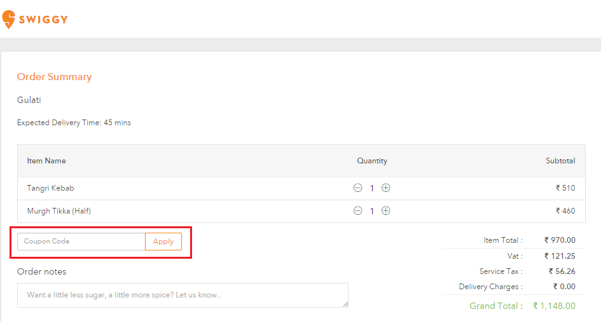Apply the coupon code

[163, 242]
